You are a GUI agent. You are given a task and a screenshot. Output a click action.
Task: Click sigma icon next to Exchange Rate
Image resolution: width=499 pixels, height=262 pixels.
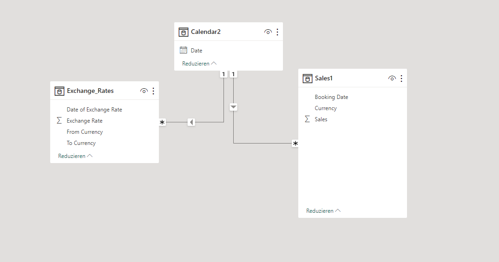point(59,120)
